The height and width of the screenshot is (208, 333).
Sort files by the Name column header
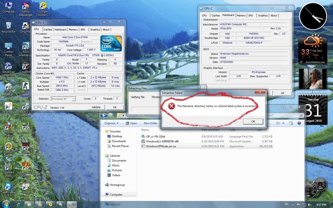pyautogui.click(x=145, y=130)
